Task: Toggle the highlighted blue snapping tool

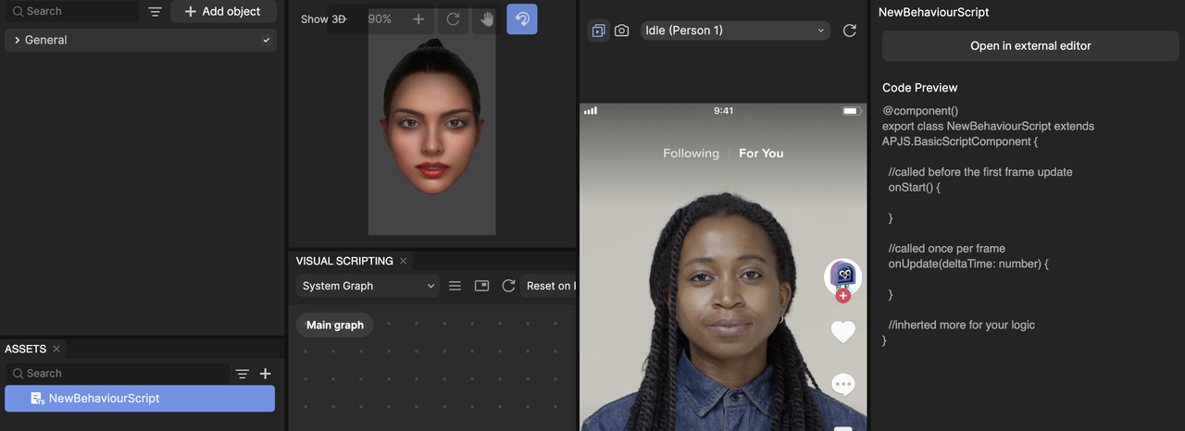Action: click(x=522, y=19)
